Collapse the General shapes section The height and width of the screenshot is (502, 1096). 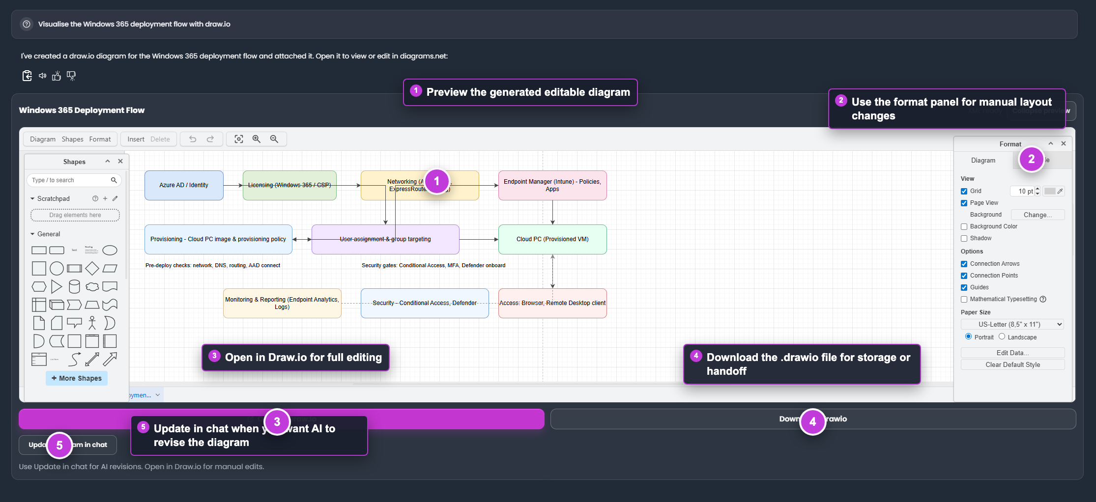pos(32,234)
